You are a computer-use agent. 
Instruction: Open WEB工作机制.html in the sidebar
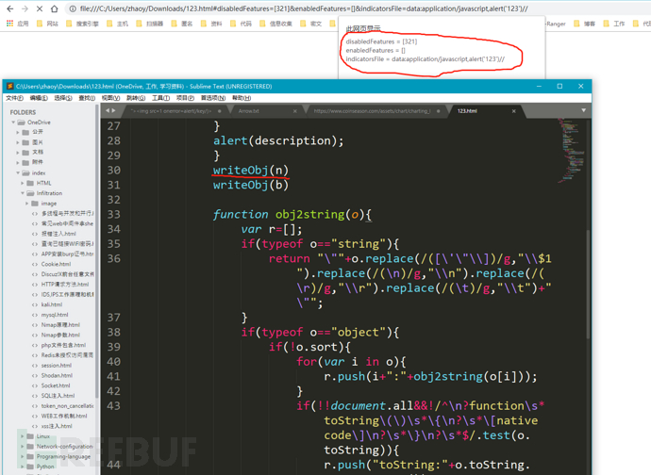tap(64, 416)
